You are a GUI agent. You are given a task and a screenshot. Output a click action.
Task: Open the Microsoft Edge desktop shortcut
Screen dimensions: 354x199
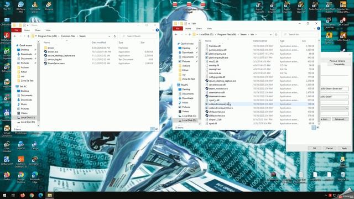(35, 177)
